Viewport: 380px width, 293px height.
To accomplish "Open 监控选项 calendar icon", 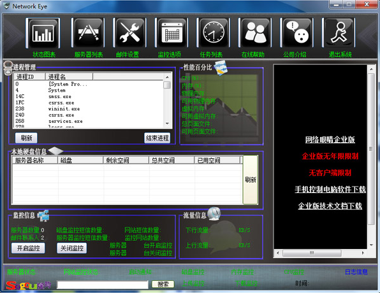I will [172, 33].
